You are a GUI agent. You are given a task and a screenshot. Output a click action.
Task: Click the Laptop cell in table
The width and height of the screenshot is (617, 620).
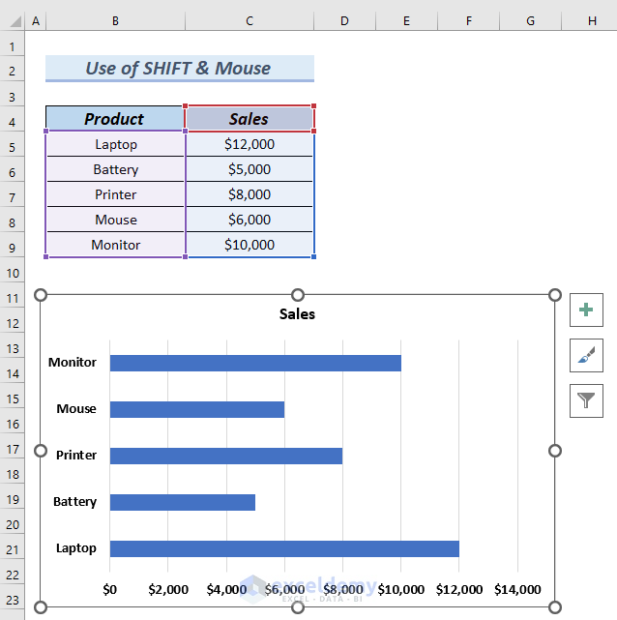tap(115, 144)
